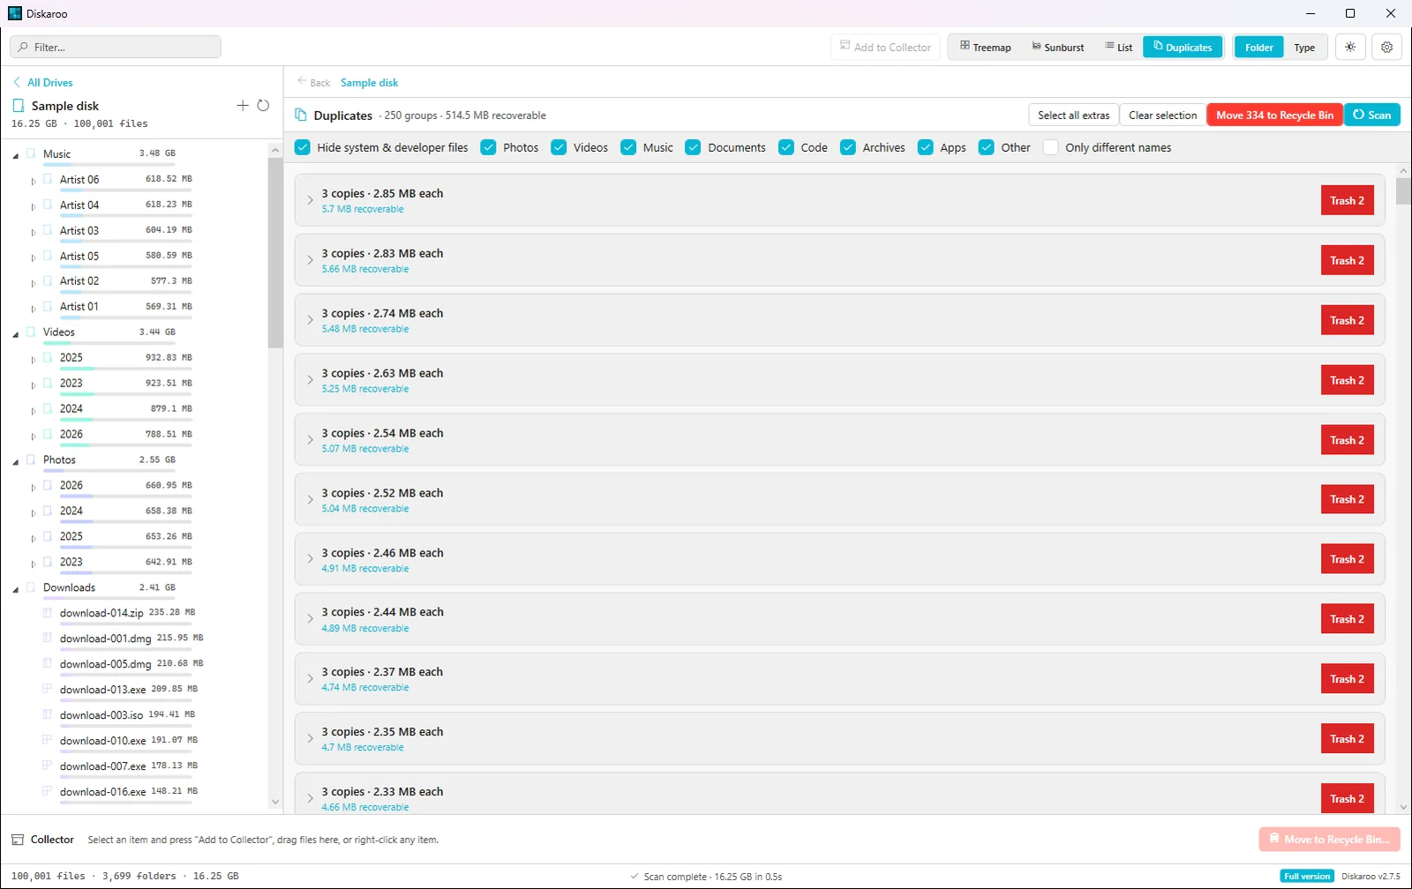The width and height of the screenshot is (1412, 889).
Task: Click duplicates list scrollbar thumb
Action: click(x=1403, y=190)
